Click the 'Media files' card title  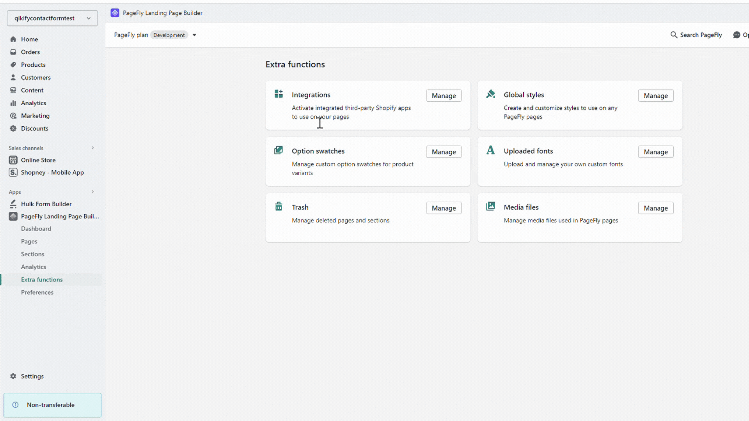pyautogui.click(x=521, y=207)
